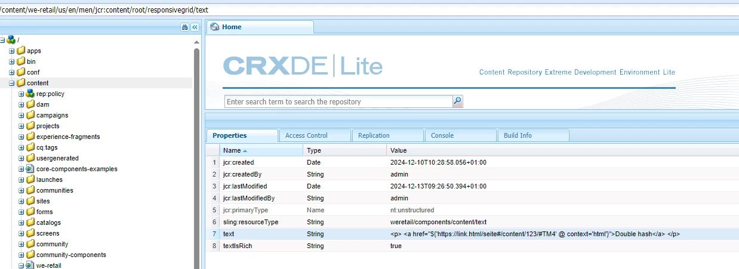
Task: Open the Console tab
Action: coord(460,135)
